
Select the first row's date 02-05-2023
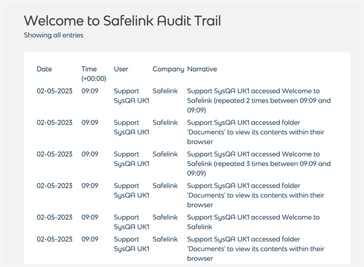[54, 91]
